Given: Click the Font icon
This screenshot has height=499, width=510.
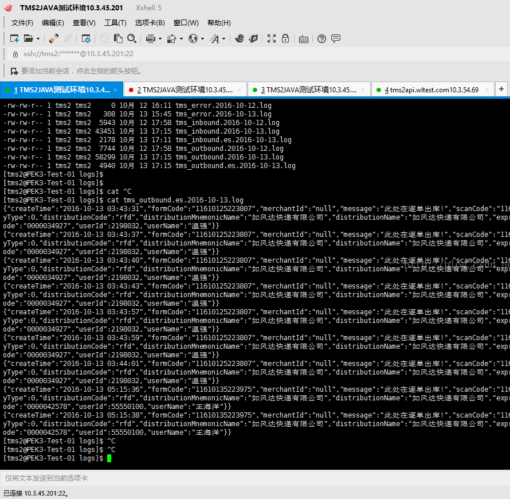Looking at the screenshot, I should 214,39.
